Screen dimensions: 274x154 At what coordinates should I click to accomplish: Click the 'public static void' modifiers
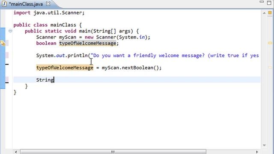click(51, 31)
